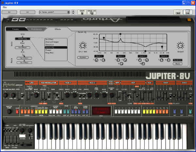This screenshot has width=196, height=152.
Task: Click the Master Tune knob
Action: point(9,111)
